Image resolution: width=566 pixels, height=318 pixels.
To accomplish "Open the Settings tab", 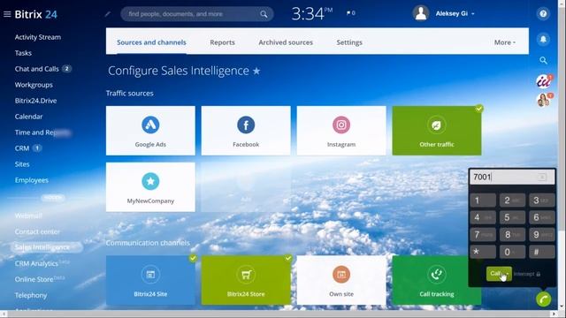I will (349, 42).
